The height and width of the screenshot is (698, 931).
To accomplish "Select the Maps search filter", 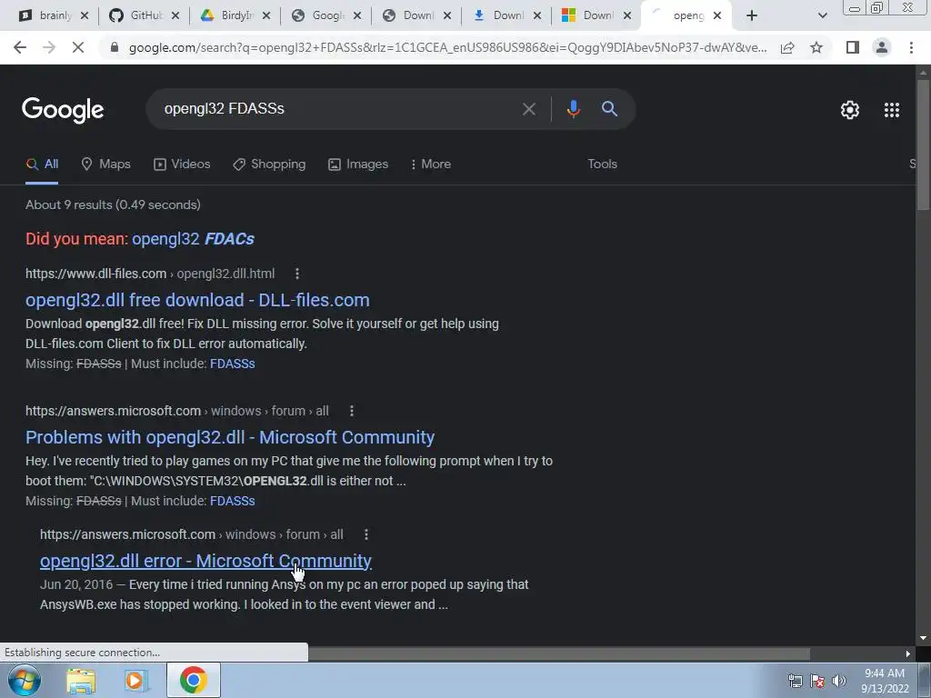I will (x=105, y=164).
